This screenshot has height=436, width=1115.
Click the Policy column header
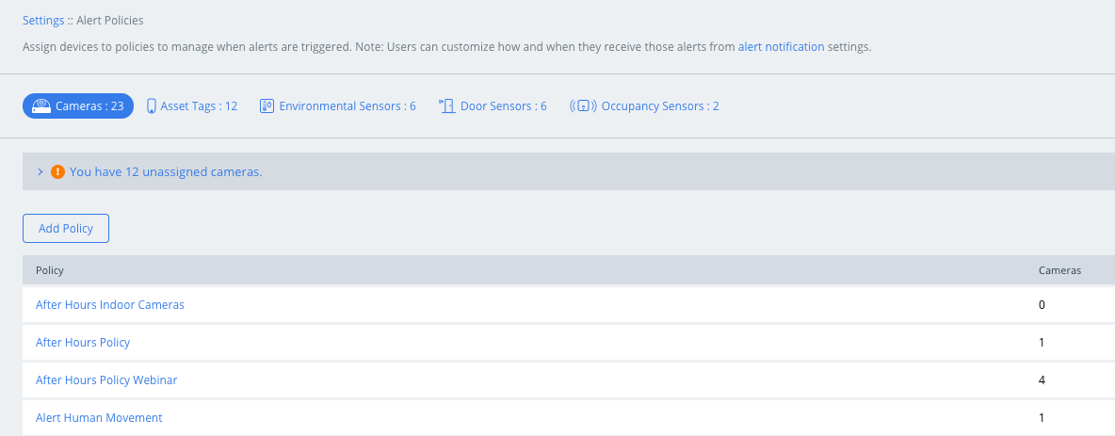(50, 270)
